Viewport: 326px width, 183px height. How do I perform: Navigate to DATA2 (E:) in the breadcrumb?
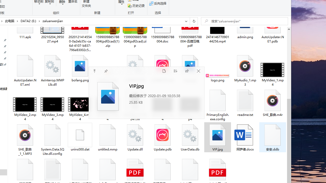(28, 21)
